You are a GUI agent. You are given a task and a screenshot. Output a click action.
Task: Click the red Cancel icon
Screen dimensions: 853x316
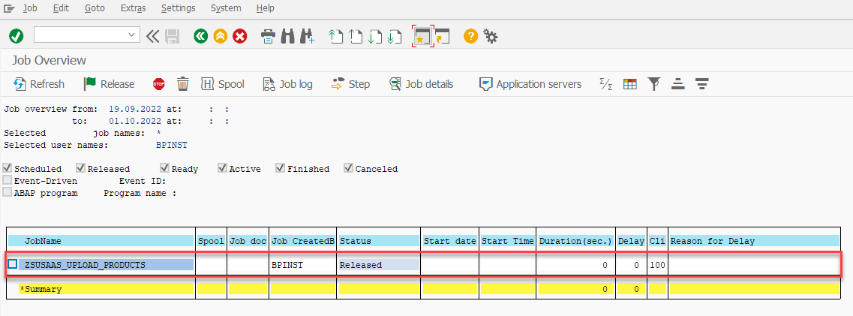(x=240, y=37)
